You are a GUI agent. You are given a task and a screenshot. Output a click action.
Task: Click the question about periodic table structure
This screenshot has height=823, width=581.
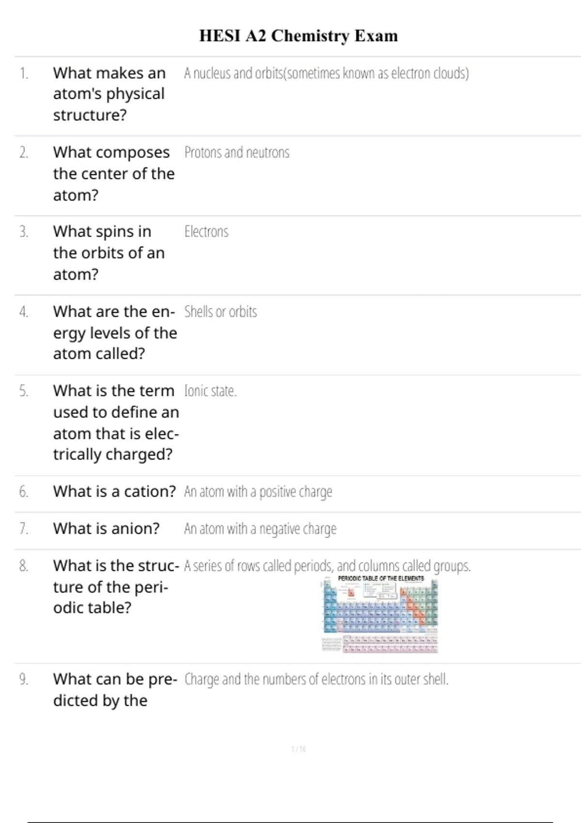[116, 586]
